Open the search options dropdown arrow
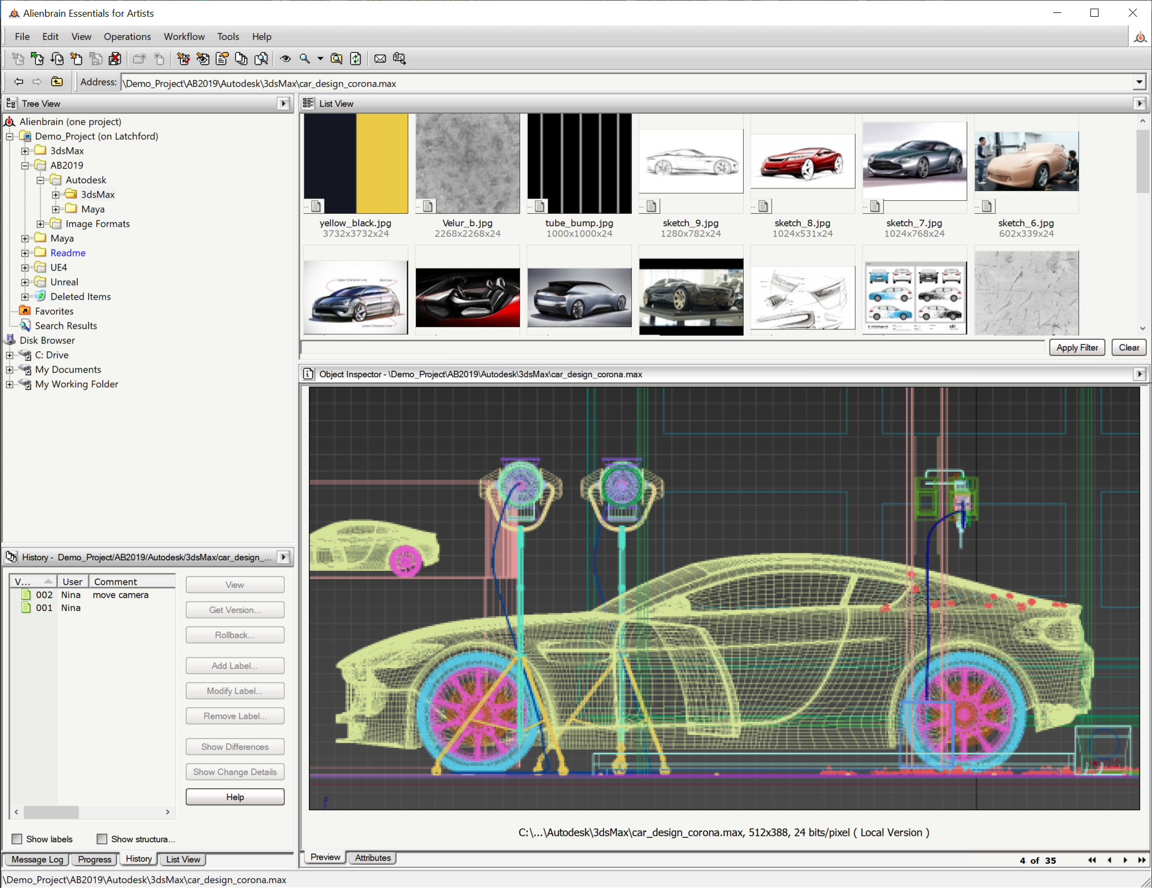This screenshot has width=1152, height=888. tap(320, 59)
